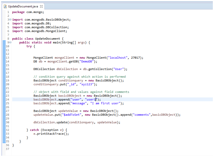Click line number 30 in the gutter
The image size is (215, 159).
click(x=7, y=122)
